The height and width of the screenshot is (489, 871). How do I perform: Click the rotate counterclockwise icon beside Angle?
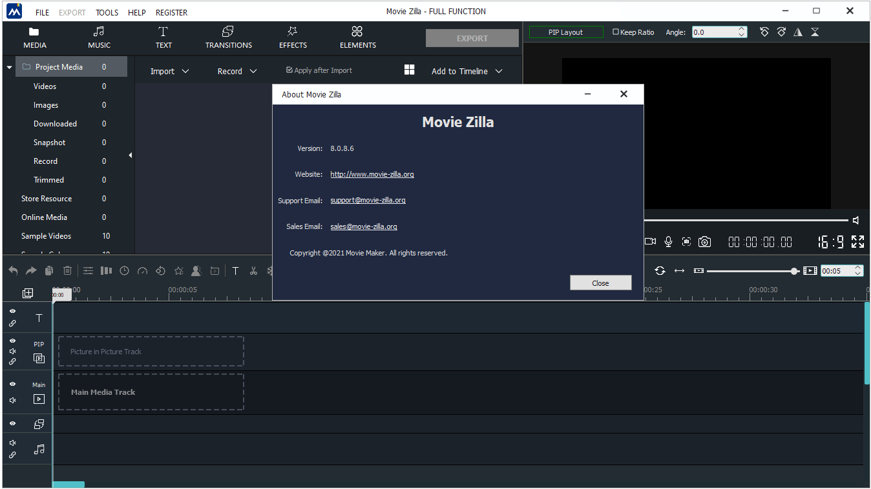click(x=764, y=32)
